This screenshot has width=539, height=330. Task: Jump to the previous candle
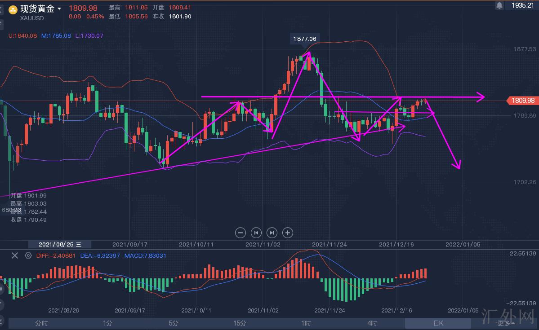click(x=256, y=233)
